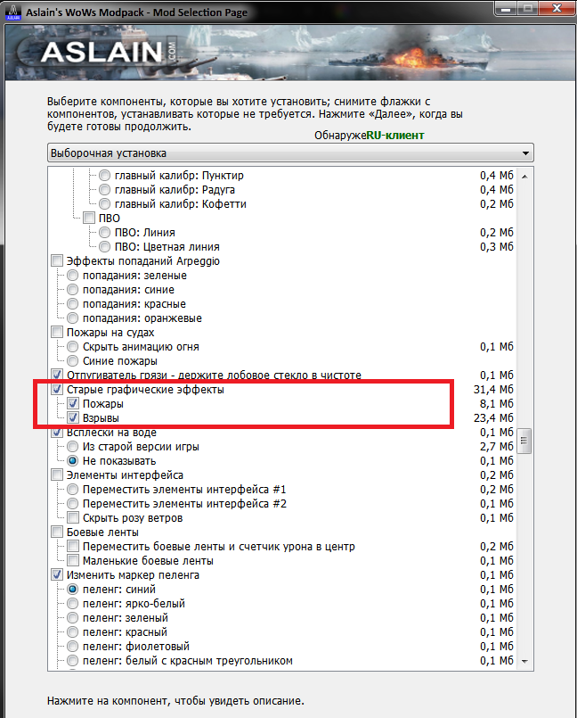Uncheck Всплески на воде checkbox
This screenshot has width=577, height=718.
click(x=57, y=432)
